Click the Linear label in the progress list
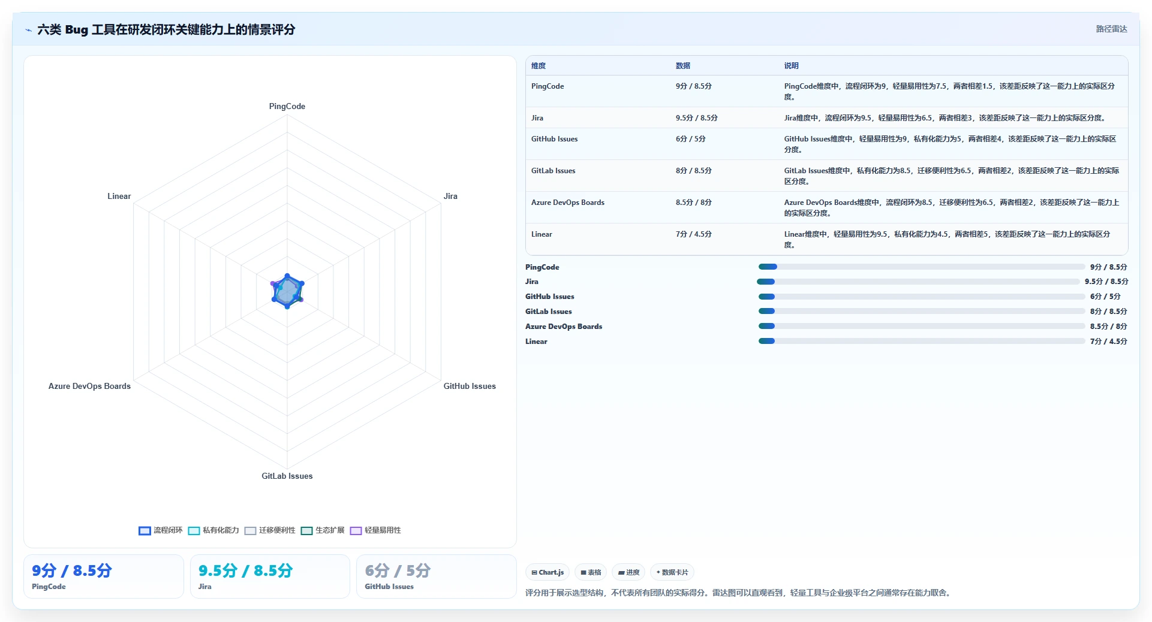The image size is (1152, 622). (536, 342)
